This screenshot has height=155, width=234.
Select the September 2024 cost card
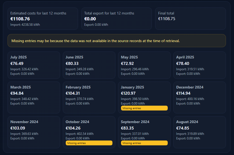point(144,129)
